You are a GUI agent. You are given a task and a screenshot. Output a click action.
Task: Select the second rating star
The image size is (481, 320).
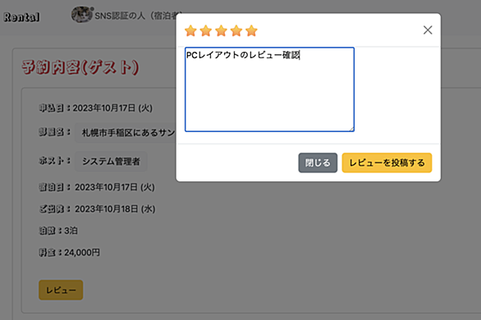click(x=206, y=30)
